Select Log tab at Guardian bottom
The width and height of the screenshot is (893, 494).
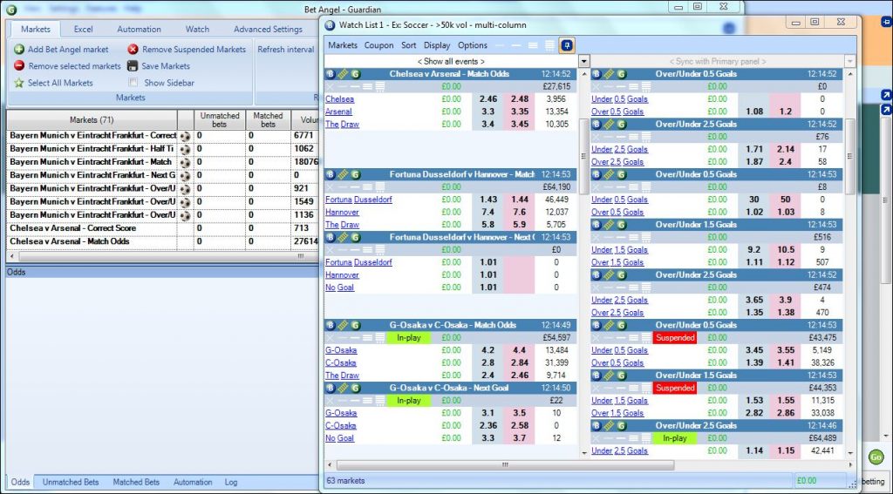click(230, 482)
